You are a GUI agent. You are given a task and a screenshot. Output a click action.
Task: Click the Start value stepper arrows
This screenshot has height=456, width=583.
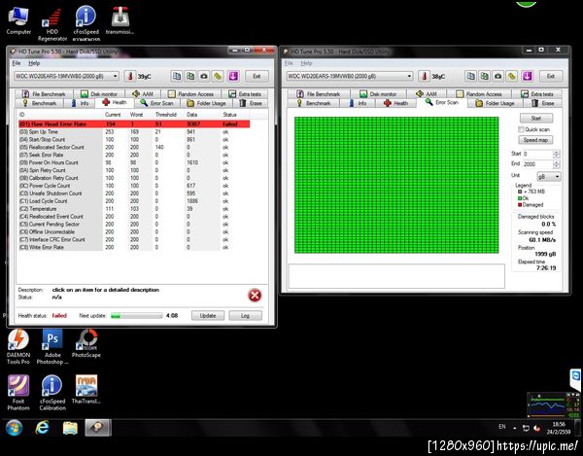pos(556,154)
